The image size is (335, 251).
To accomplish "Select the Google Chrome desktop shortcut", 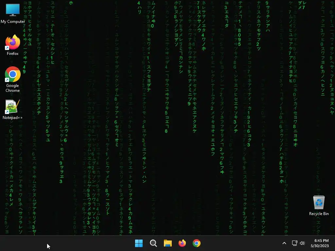I will click(x=13, y=79).
